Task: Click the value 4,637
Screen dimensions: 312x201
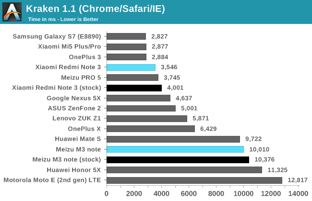Action: [184, 98]
